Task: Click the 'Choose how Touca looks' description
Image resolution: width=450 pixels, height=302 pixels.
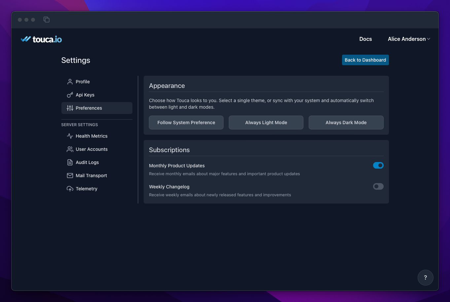Action: click(x=261, y=104)
